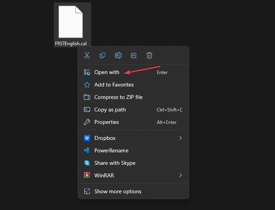Select the FRSTEnglish.cal file icon
This screenshot has height=210, width=275.
[x=71, y=22]
